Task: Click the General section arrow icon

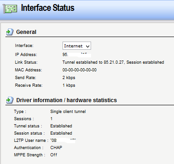Action: [x=10, y=32]
